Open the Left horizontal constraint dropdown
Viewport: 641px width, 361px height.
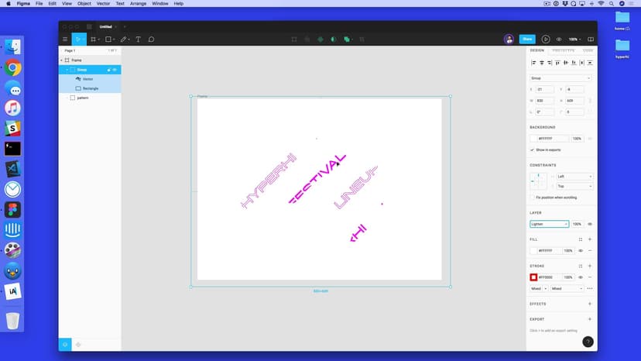pyautogui.click(x=574, y=177)
